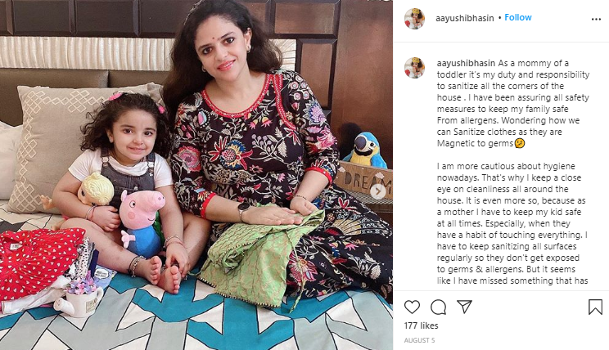
Task: Click the caption paragraph starting 'I am more cautious'
Action: pos(512,223)
